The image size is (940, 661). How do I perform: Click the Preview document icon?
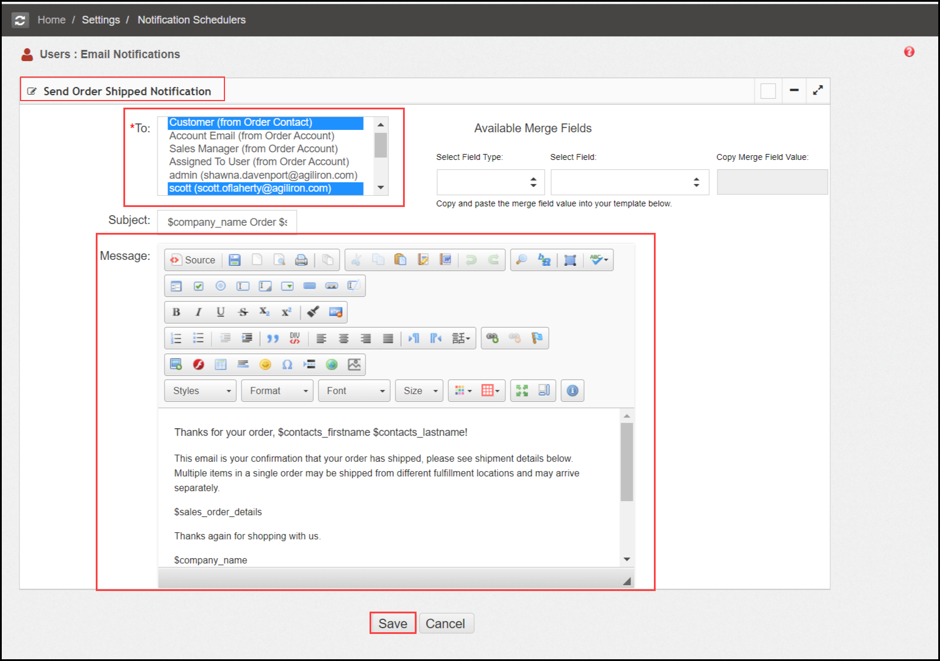[280, 260]
